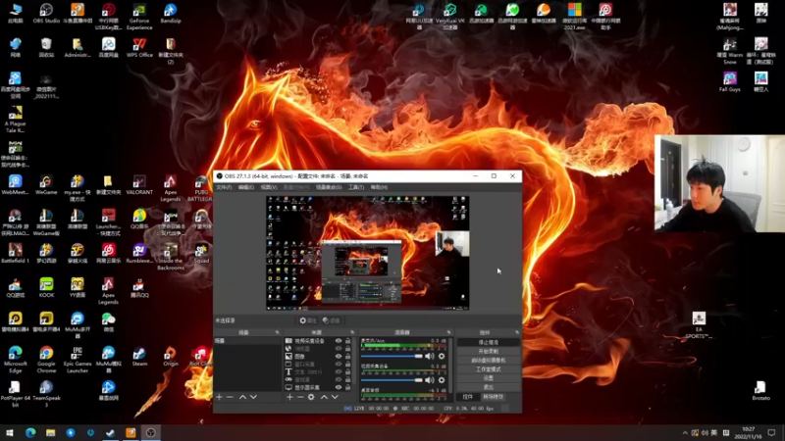The width and height of the screenshot is (785, 441).
Task: Open Steam desktop shortcut
Action: [139, 354]
